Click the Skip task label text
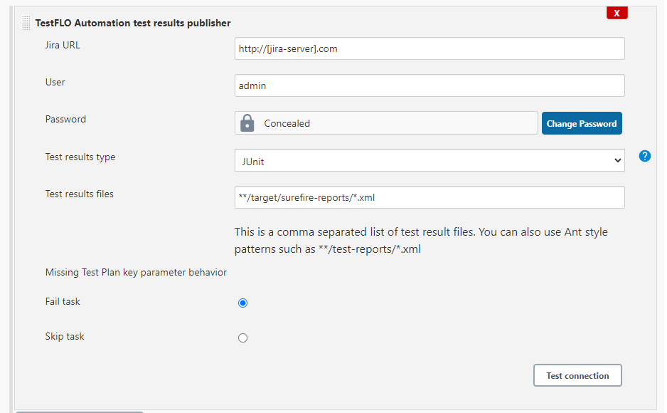 pyautogui.click(x=65, y=336)
